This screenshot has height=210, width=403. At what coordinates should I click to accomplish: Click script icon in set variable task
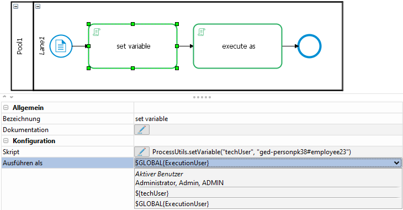(x=97, y=32)
